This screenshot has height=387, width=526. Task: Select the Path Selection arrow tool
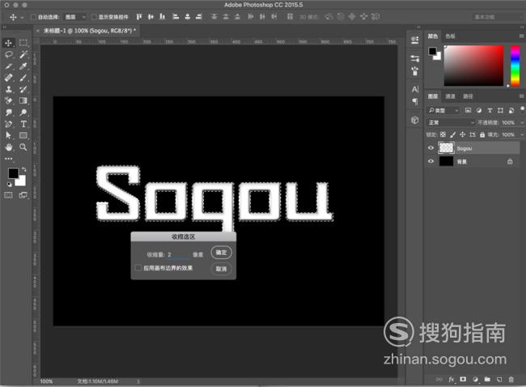[x=9, y=135]
